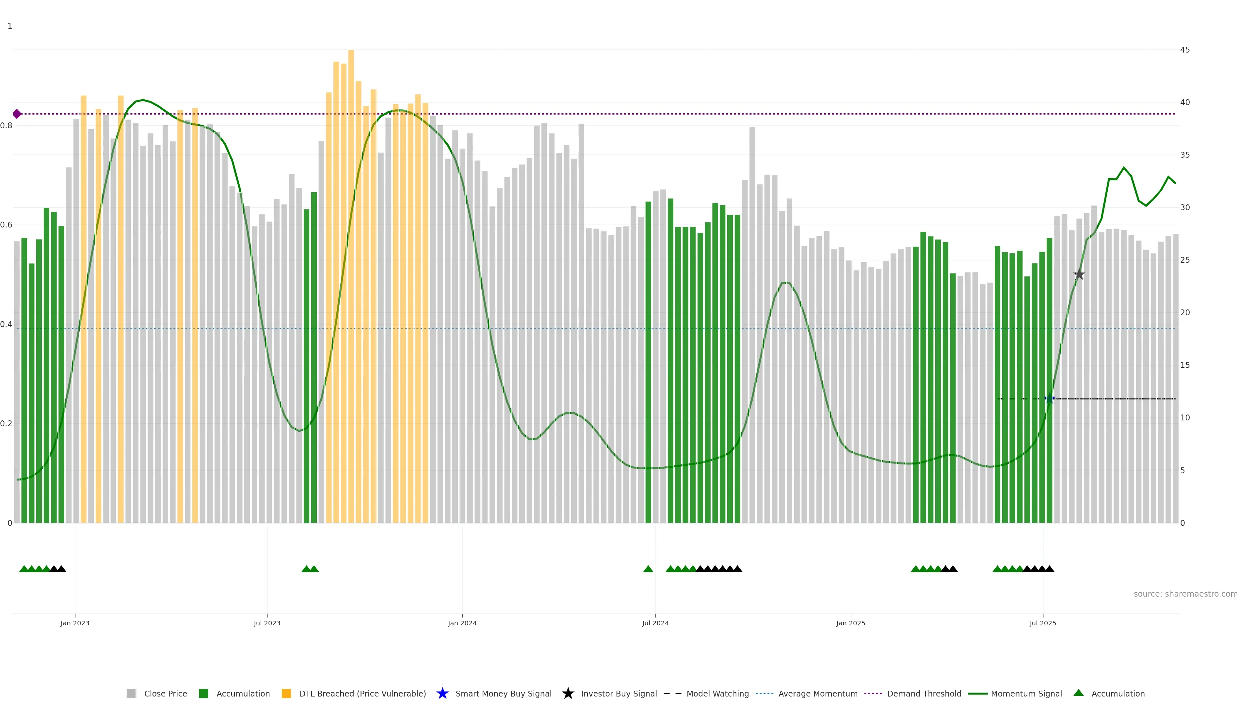Screen dimensions: 1254x705
Task: Click the blue Smart Money star on chart
Action: [x=1050, y=399]
